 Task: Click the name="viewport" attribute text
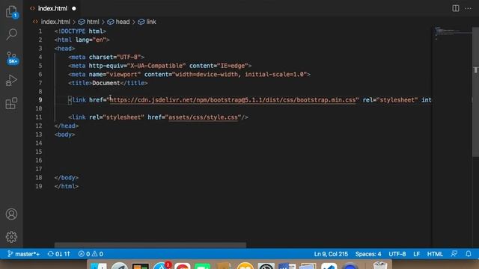click(x=115, y=74)
